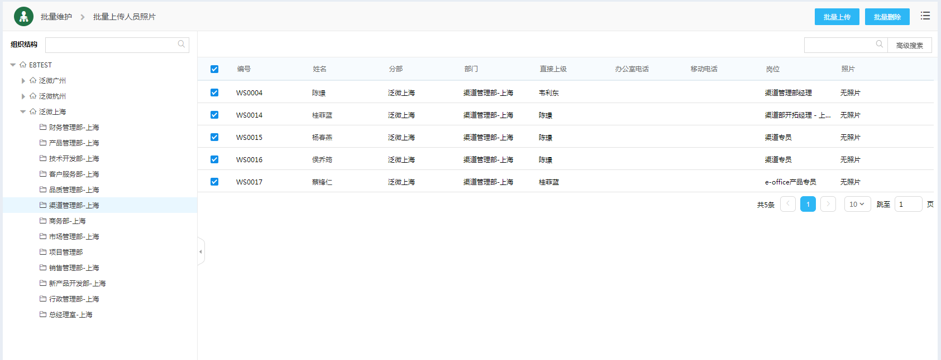
Task: Open 高级搜索 advanced search
Action: pyautogui.click(x=909, y=45)
